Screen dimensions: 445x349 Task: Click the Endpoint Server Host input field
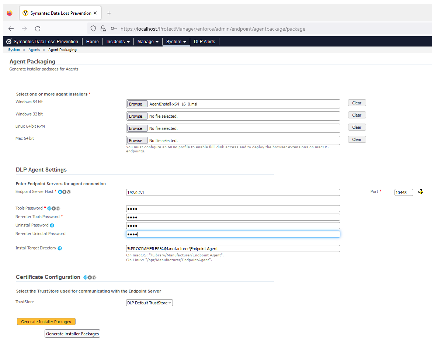click(x=233, y=193)
